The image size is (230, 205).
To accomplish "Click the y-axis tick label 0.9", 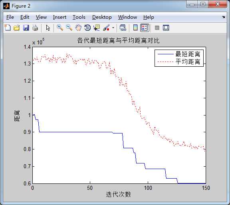I will [27, 132].
